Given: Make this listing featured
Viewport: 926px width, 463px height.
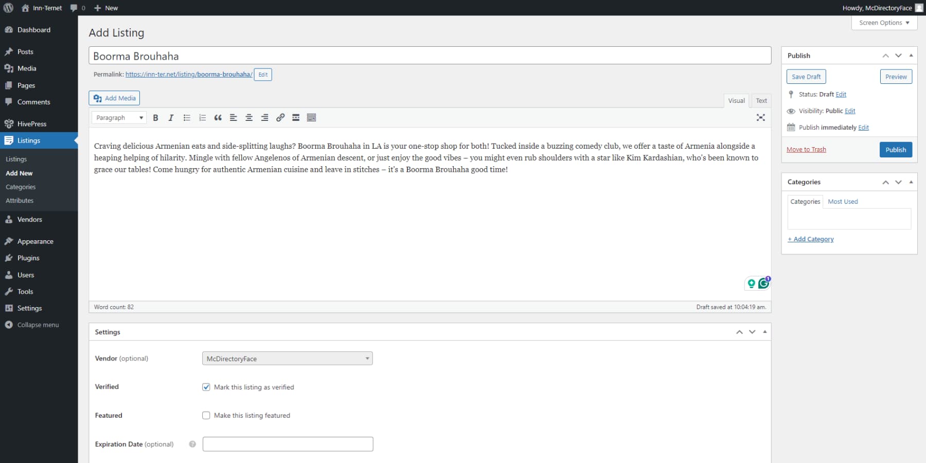Looking at the screenshot, I should coord(206,415).
